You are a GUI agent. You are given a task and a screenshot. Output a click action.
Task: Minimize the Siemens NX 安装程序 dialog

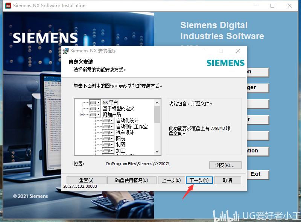204,51
